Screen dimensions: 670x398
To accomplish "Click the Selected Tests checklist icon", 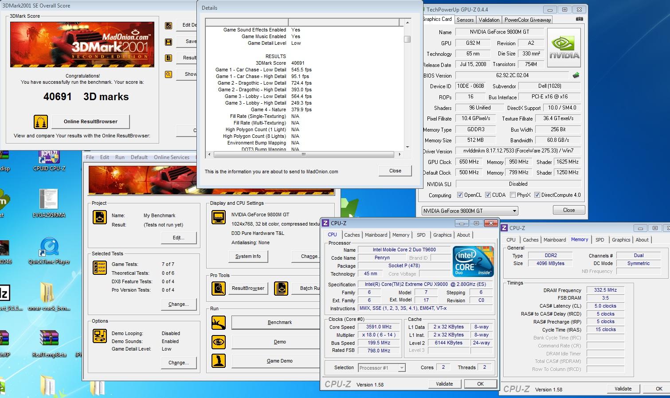I will click(x=100, y=268).
